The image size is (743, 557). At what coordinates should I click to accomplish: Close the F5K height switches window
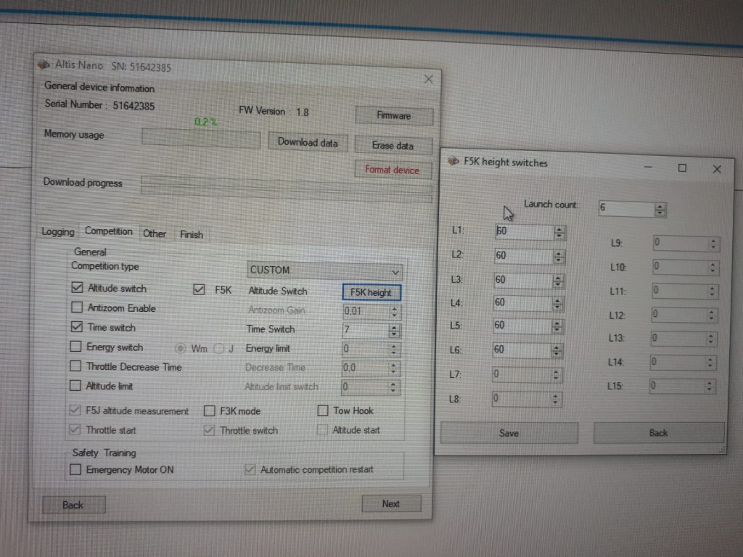click(x=717, y=168)
